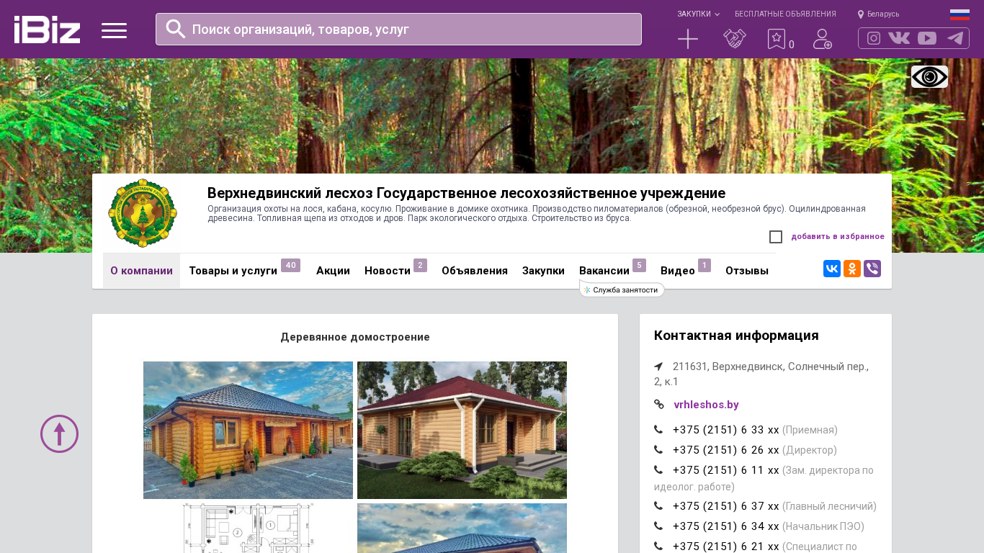Open the YouTube channel icon
Screen dimensions: 984x553
(927, 38)
